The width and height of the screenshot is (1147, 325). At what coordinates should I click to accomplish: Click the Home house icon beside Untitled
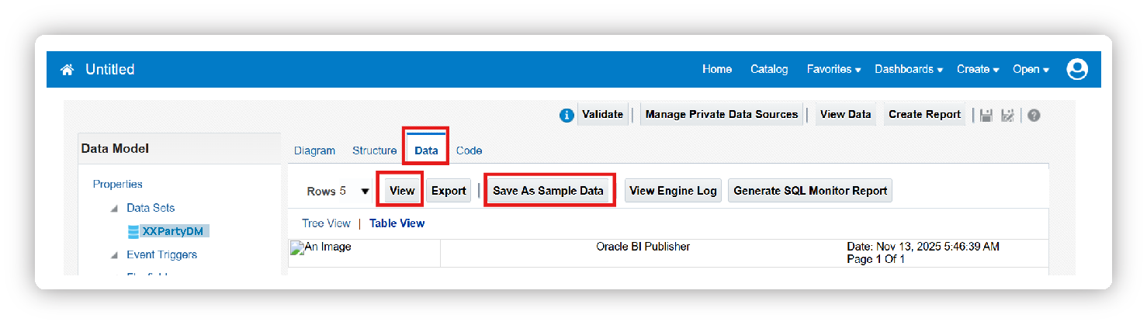pyautogui.click(x=68, y=70)
